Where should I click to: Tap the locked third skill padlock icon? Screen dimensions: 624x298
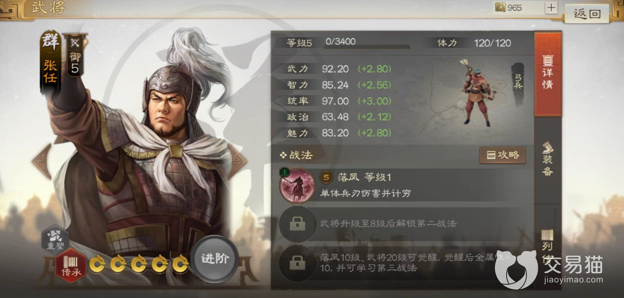coord(297,263)
